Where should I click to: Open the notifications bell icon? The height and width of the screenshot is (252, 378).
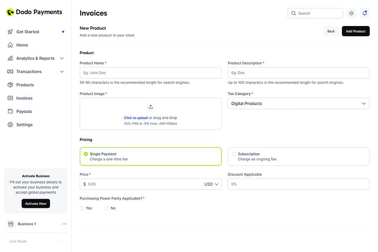click(x=365, y=13)
